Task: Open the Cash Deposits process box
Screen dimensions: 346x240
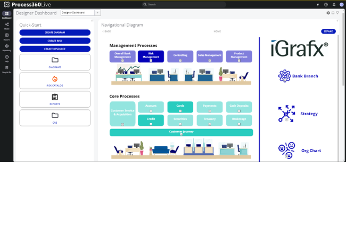Action: coord(239,107)
